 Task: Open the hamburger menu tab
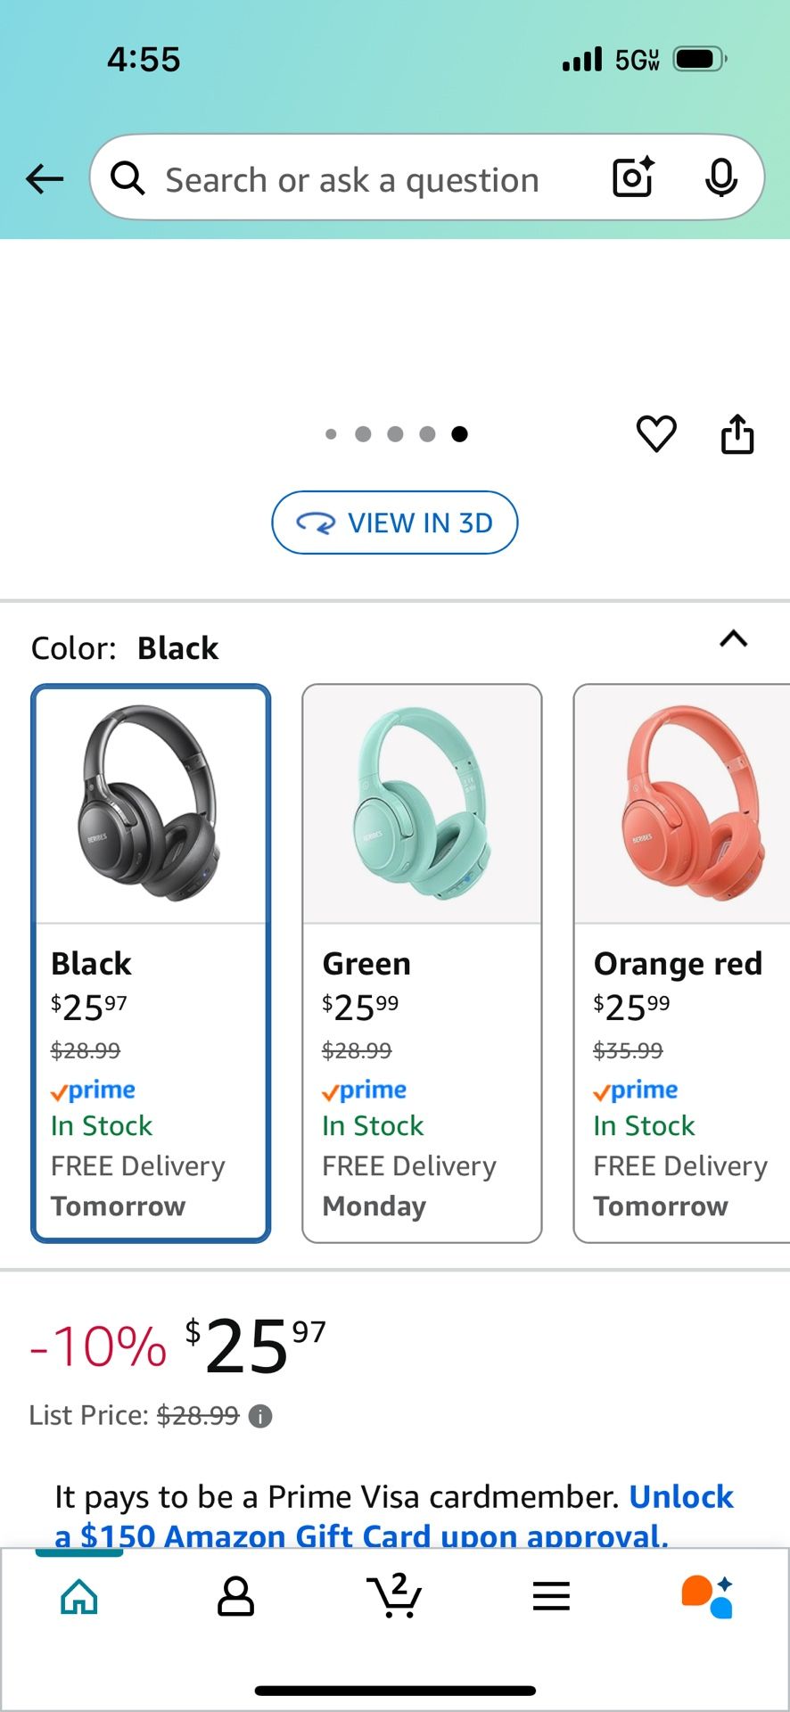pyautogui.click(x=551, y=1595)
